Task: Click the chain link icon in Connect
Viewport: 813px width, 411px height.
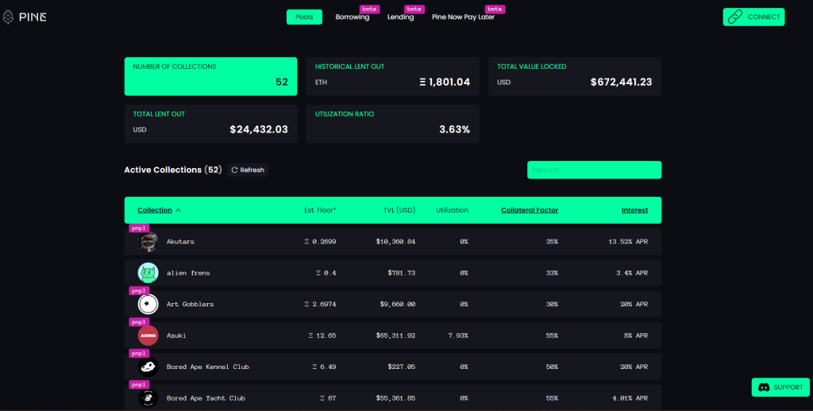Action: pyautogui.click(x=734, y=17)
